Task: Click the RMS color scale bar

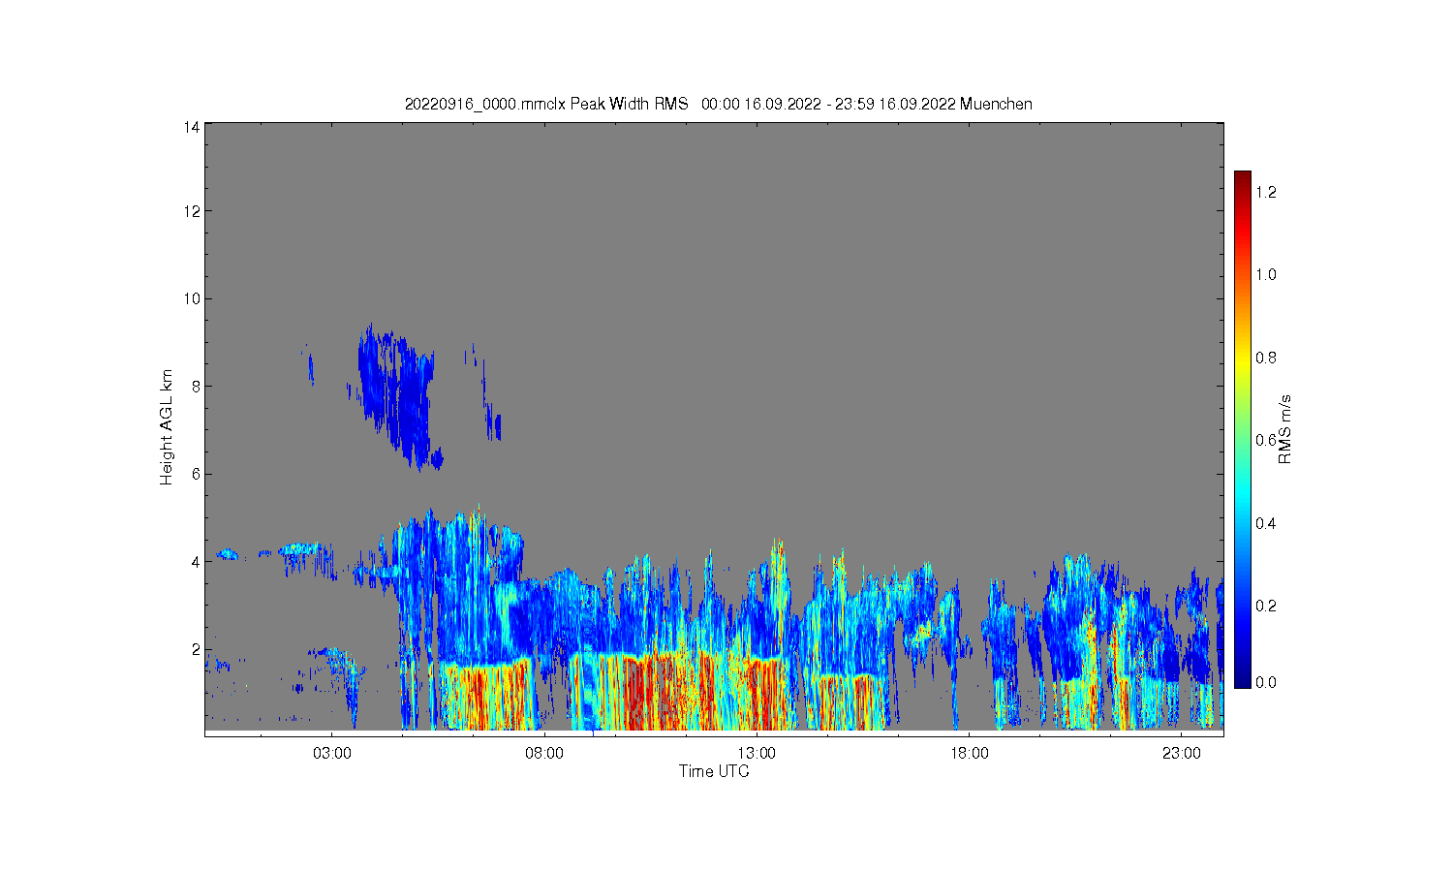Action: point(1243,429)
